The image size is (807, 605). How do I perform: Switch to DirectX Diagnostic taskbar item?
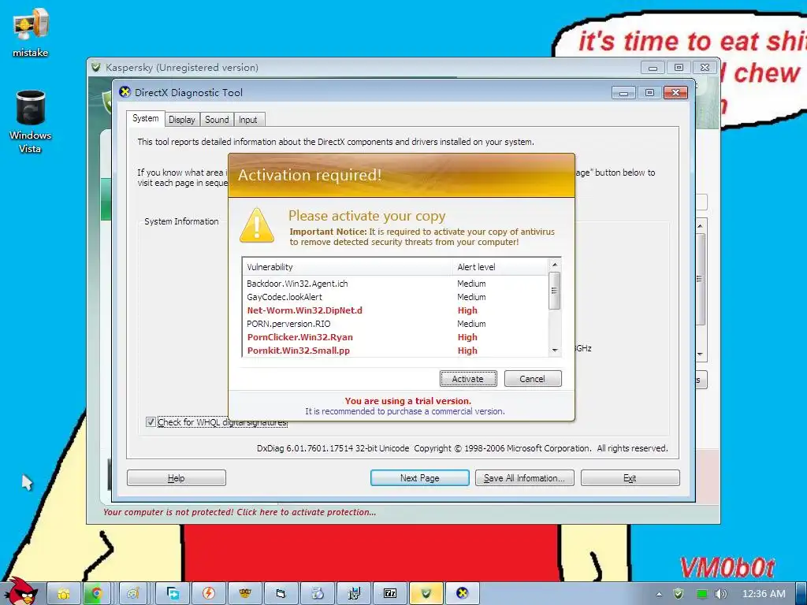pyautogui.click(x=462, y=594)
